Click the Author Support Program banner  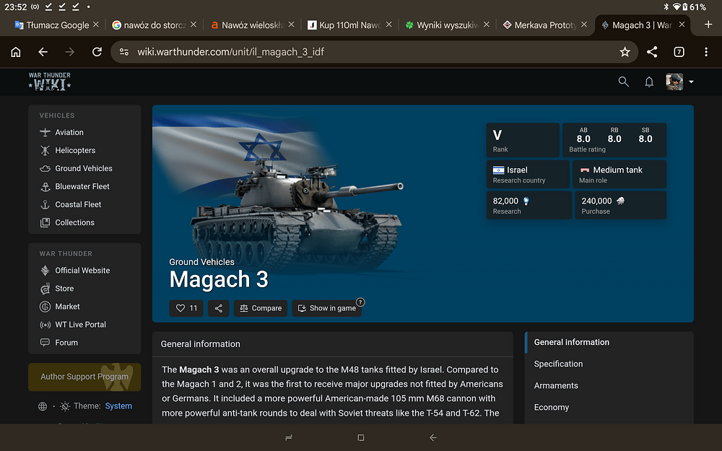(84, 377)
